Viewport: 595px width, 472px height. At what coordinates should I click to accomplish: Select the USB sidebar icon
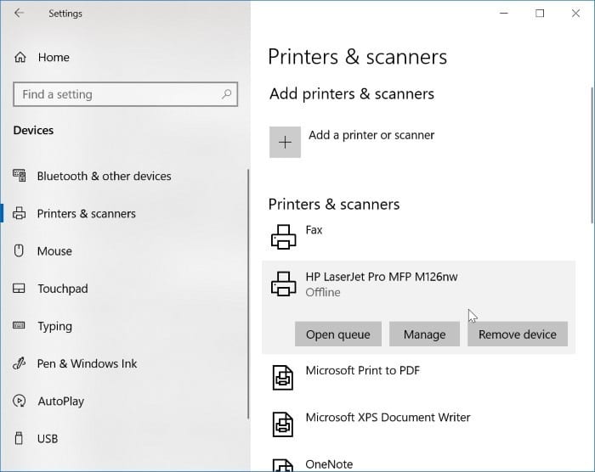point(19,438)
